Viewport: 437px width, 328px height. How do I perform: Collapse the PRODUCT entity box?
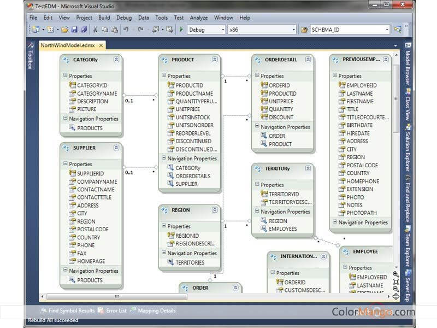click(x=215, y=60)
